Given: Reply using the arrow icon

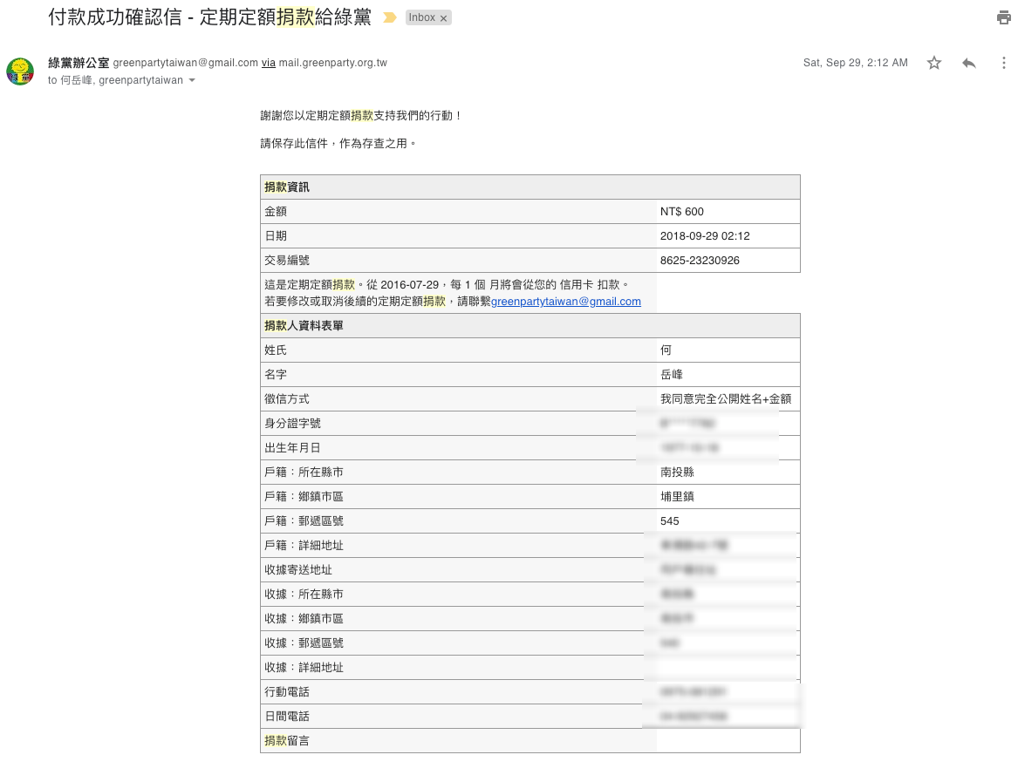Looking at the screenshot, I should (x=968, y=63).
